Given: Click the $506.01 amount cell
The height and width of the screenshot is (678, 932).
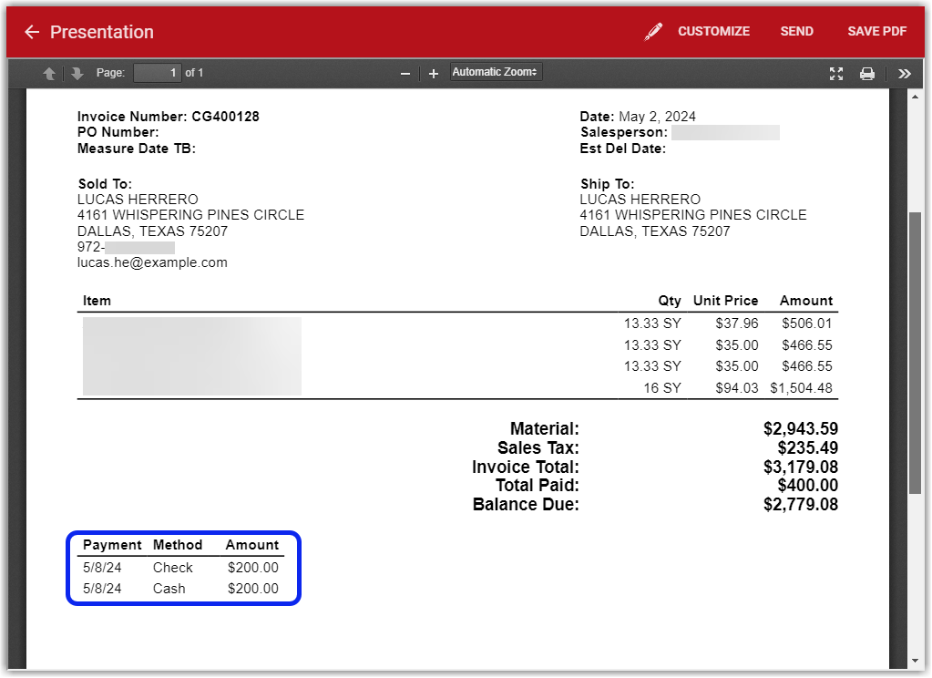Looking at the screenshot, I should click(x=806, y=324).
